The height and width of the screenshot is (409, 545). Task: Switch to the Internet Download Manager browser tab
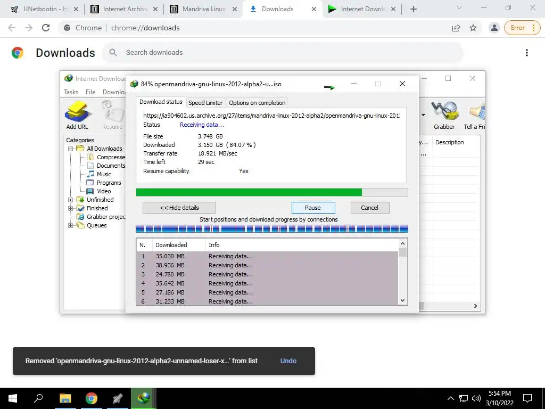click(x=362, y=9)
